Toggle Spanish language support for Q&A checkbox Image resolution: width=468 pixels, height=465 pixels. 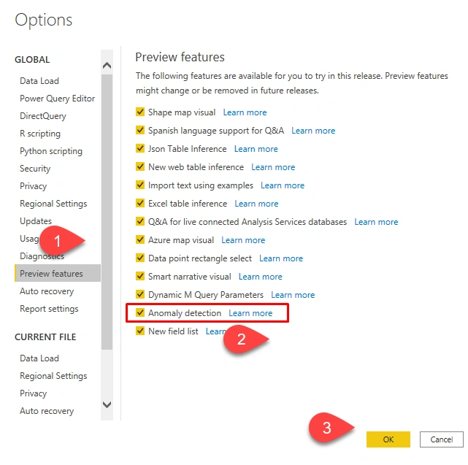tap(140, 130)
